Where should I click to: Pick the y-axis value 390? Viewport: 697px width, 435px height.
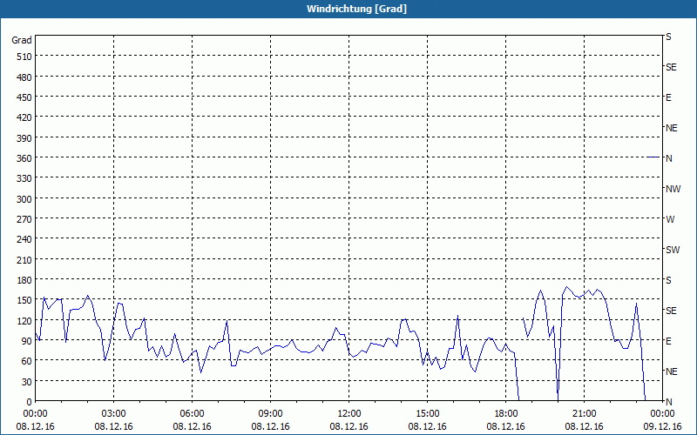coord(24,138)
